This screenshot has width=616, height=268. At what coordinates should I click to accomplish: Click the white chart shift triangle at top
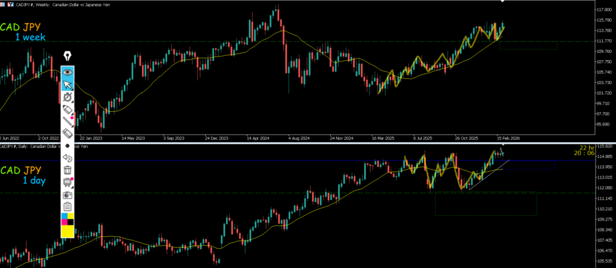(x=502, y=1)
